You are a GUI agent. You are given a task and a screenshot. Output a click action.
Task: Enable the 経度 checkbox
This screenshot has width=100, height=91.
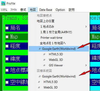pos(7,46)
